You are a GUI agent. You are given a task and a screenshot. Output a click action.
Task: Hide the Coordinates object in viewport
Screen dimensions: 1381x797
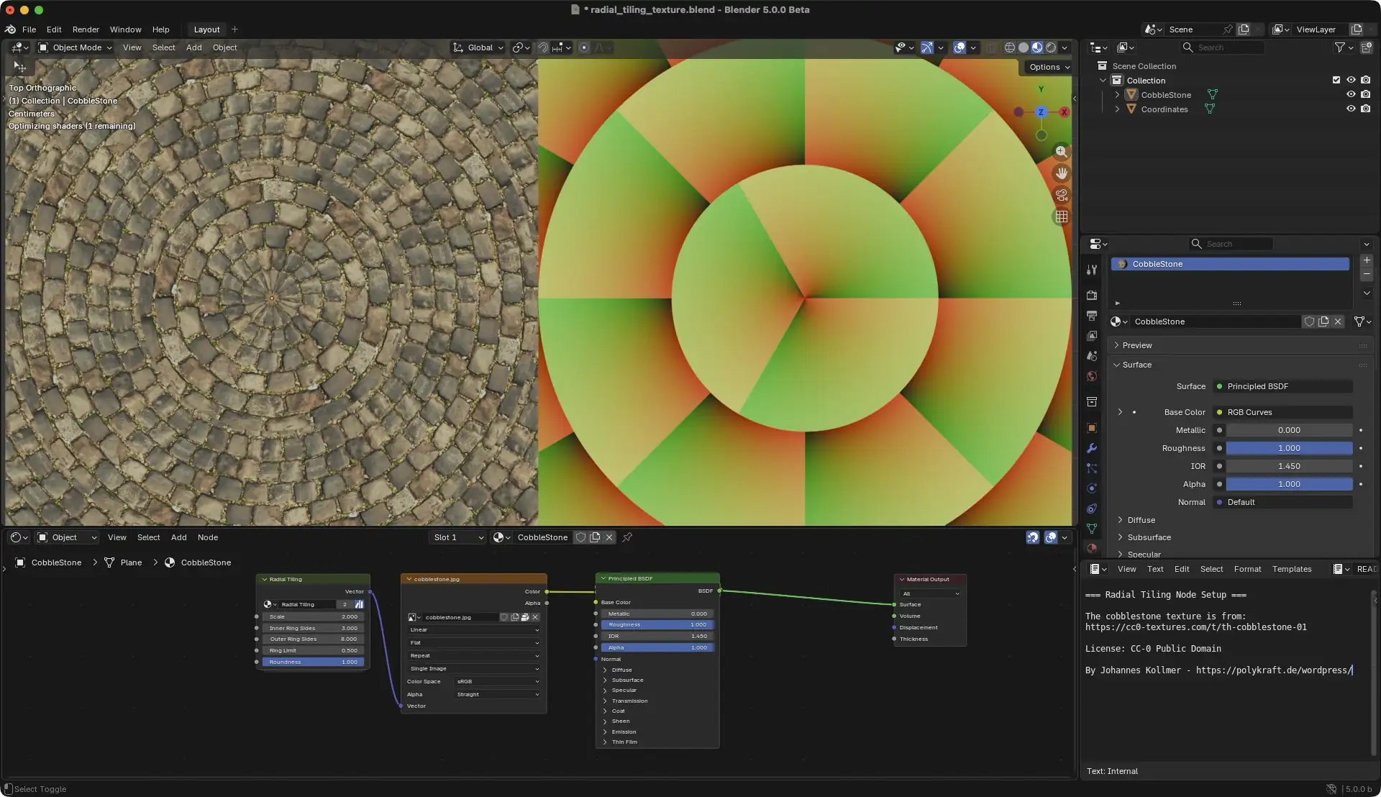[1351, 109]
